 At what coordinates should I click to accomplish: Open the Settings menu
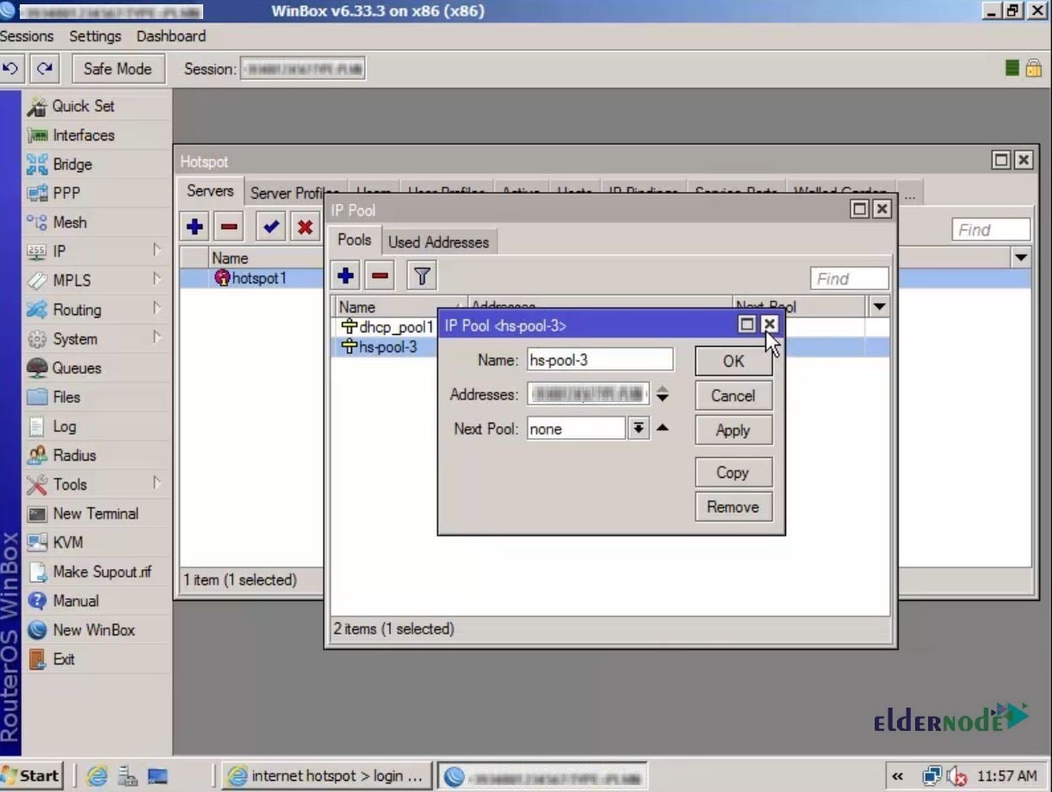[x=95, y=36]
